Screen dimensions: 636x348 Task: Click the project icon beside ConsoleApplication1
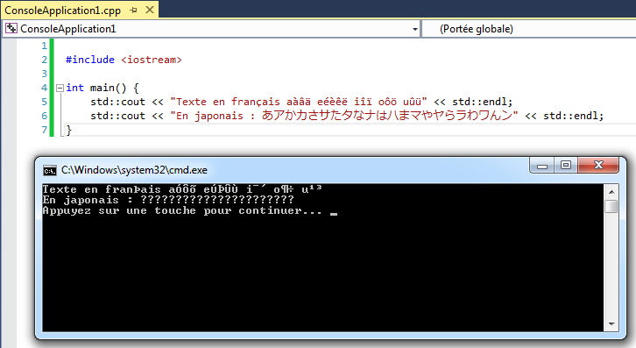(11, 28)
